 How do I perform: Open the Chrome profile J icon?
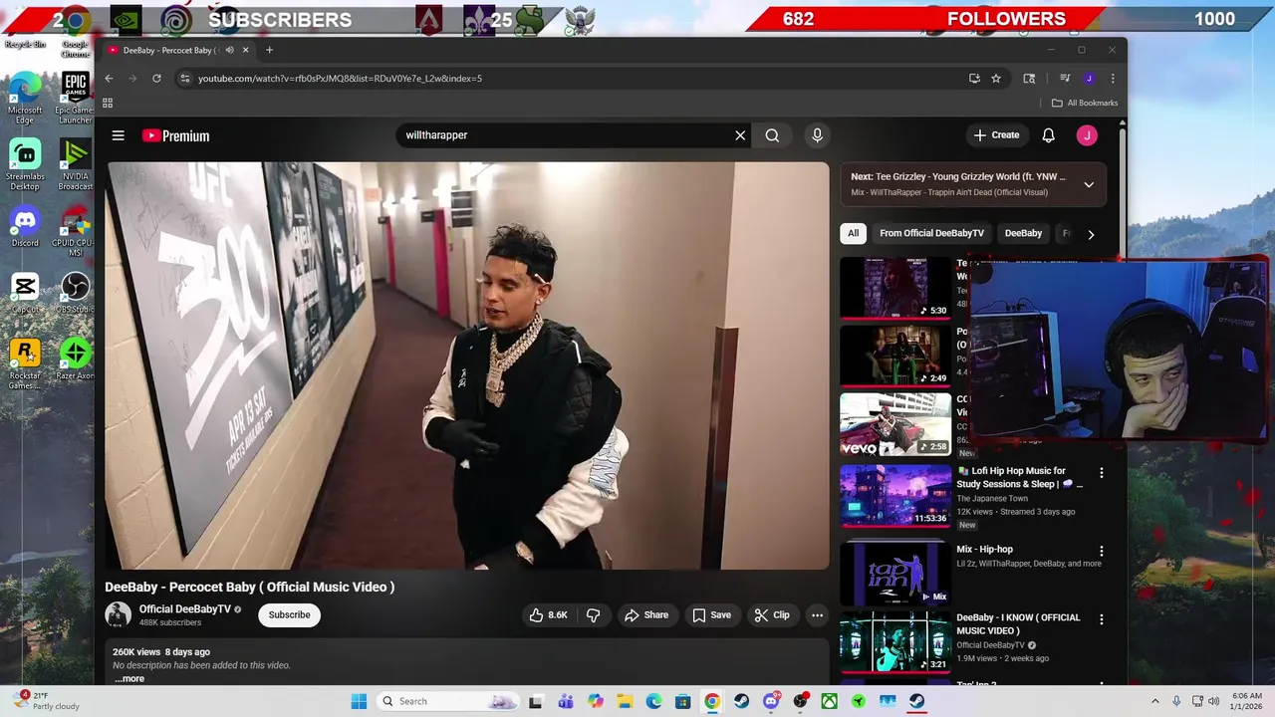coord(1089,78)
